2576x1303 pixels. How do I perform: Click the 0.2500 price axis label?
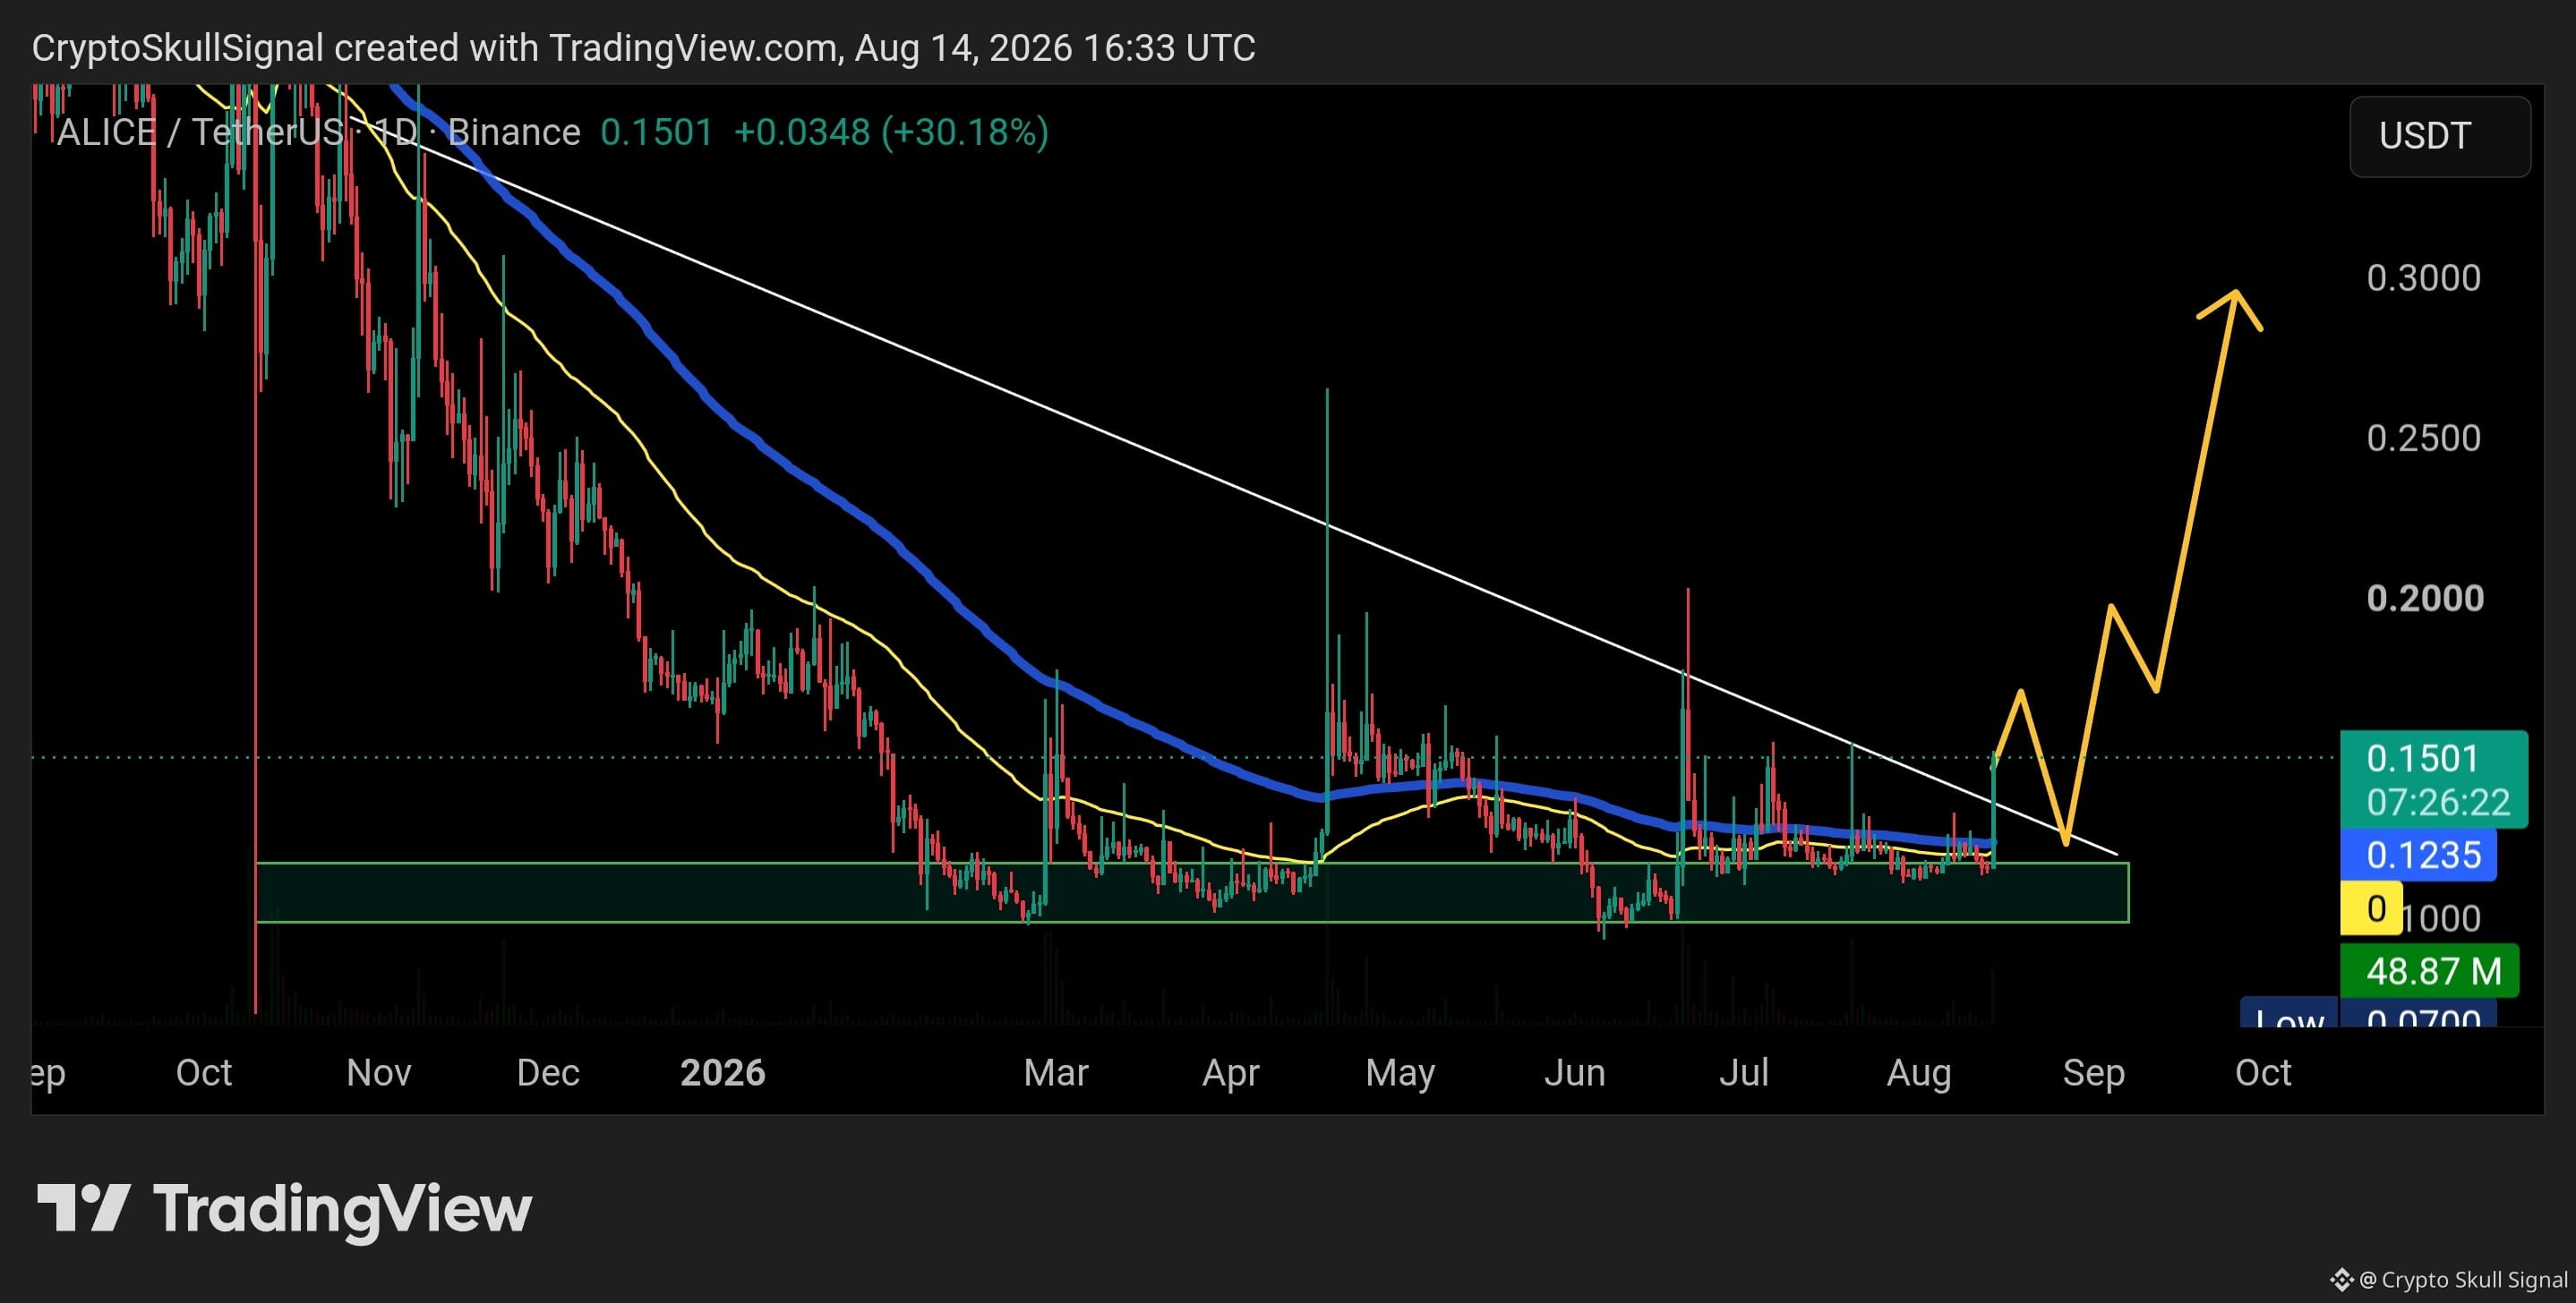pyautogui.click(x=2423, y=438)
